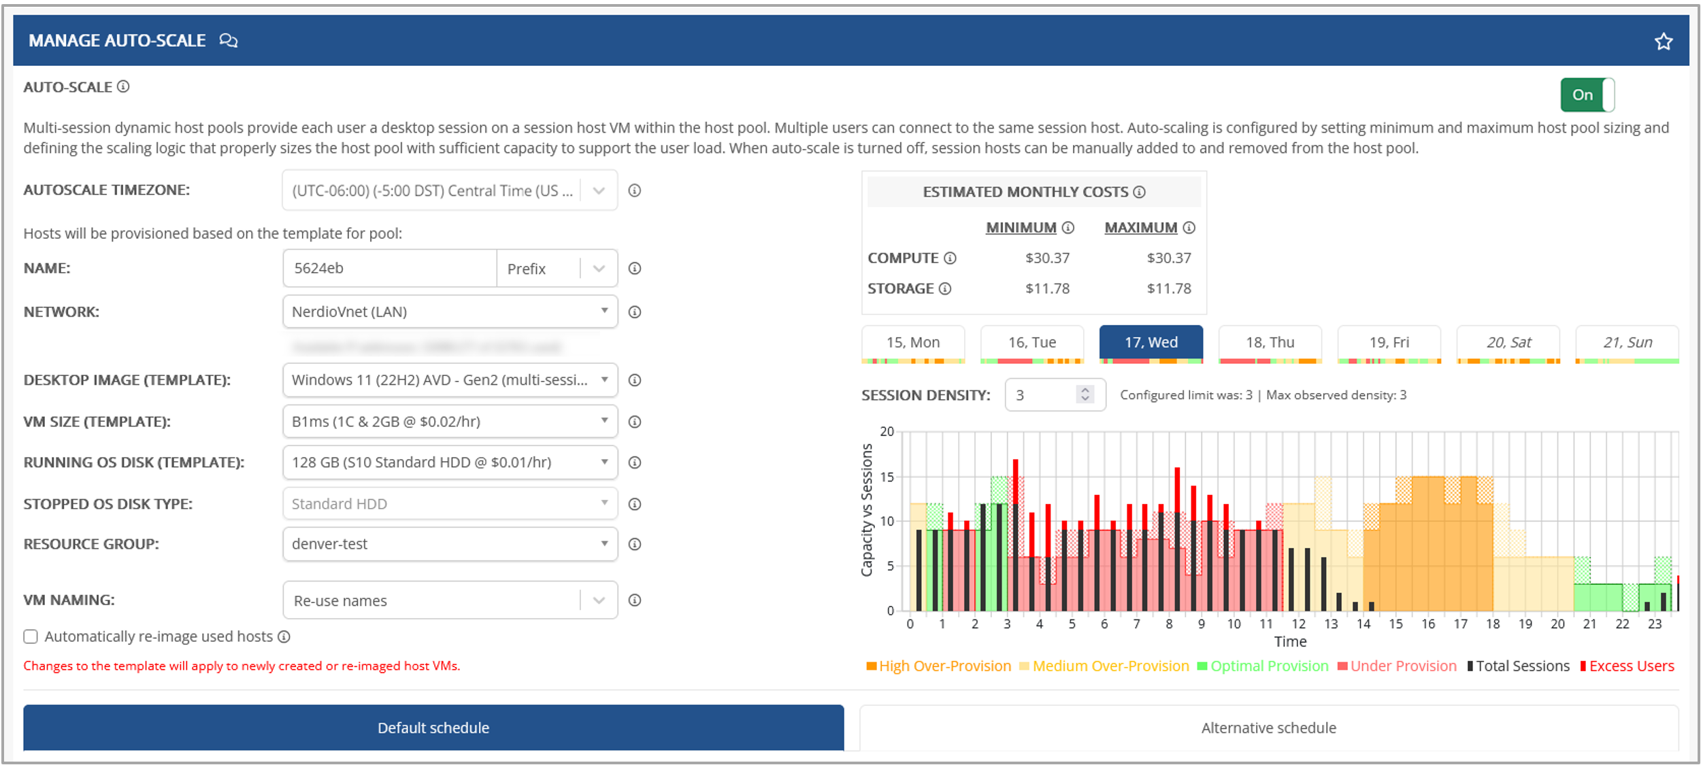
Task: Click info icon next to AUTO-SCALE label
Action: (x=123, y=86)
